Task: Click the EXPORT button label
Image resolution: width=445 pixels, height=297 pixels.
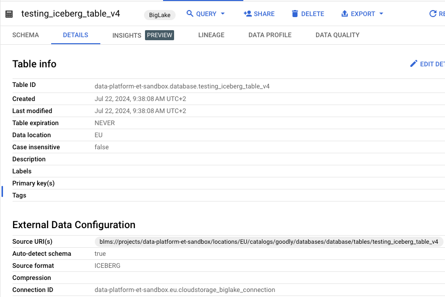Action: (x=363, y=14)
